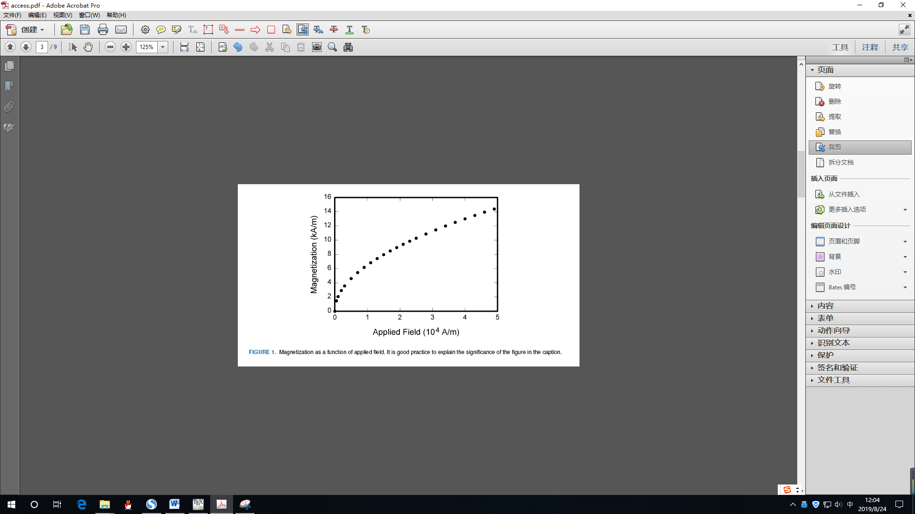Viewport: 915px width, 514px height.
Task: Open the 水印 watermark dropdown arrow
Action: pyautogui.click(x=905, y=272)
